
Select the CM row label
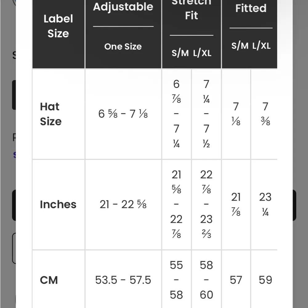(49, 280)
